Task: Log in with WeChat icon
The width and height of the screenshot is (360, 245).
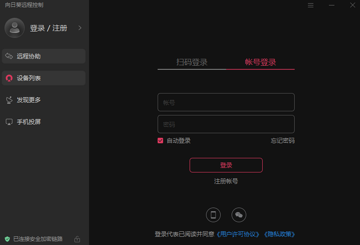Action: (x=239, y=215)
